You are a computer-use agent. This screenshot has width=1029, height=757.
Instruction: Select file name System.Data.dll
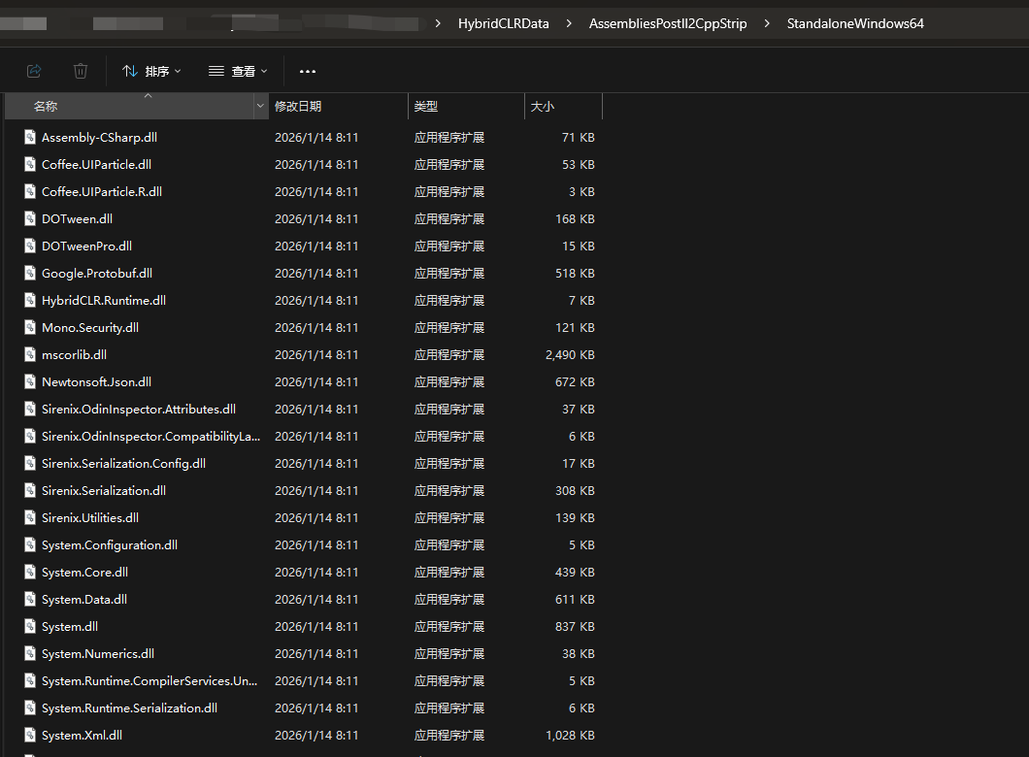84,600
